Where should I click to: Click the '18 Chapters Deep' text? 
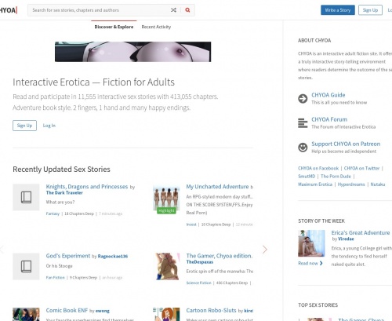[79, 213]
